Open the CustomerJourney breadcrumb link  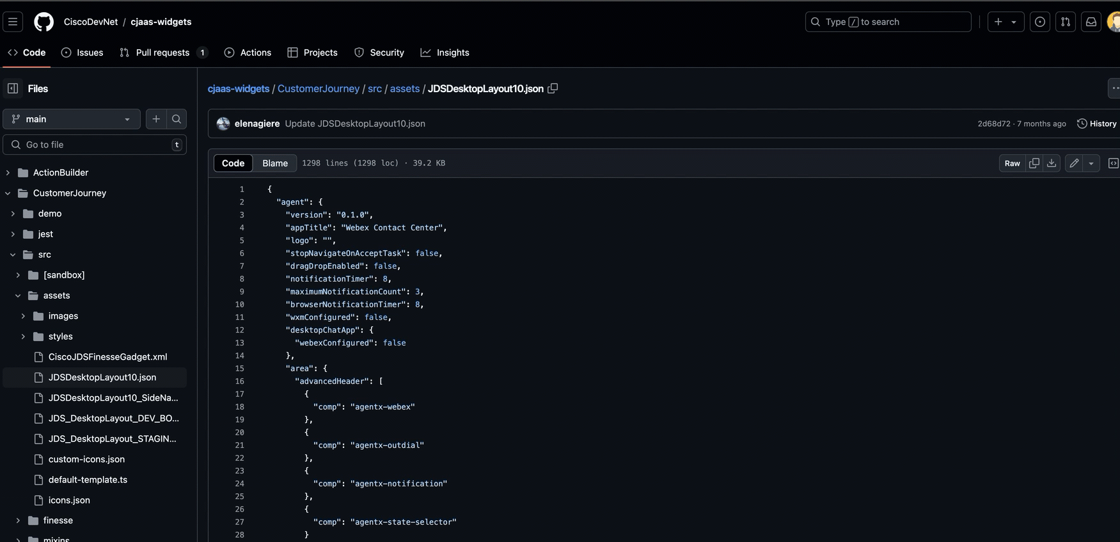click(318, 88)
